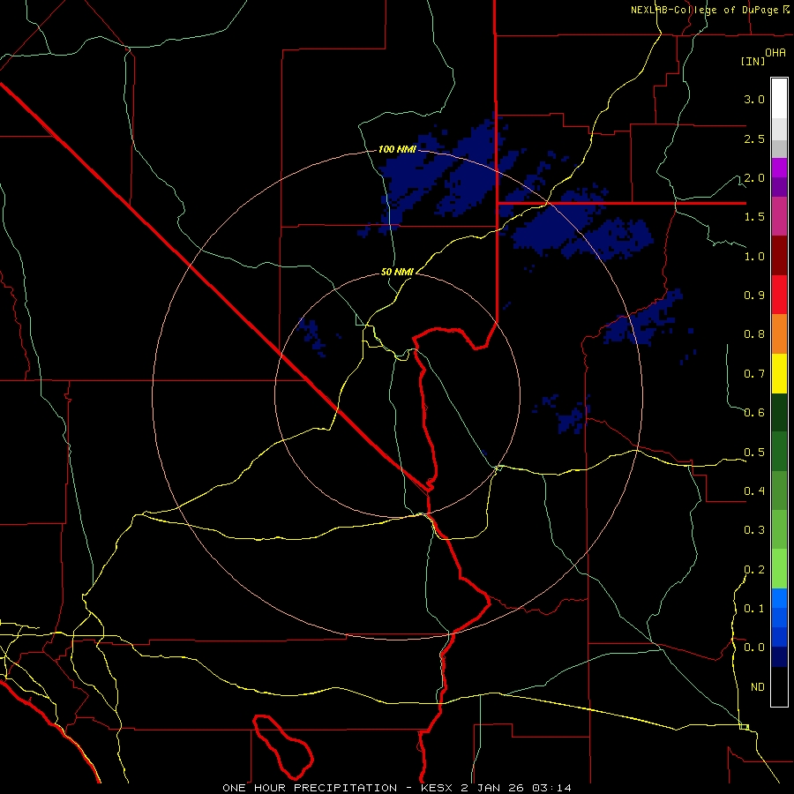Click the ONE HOUR PRECIPITATION title text
This screenshot has height=794, width=794.
click(310, 788)
